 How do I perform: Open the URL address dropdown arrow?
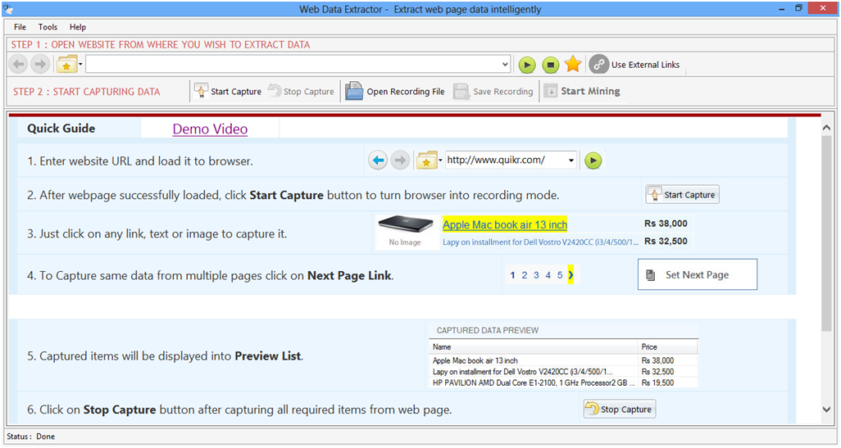pos(505,65)
